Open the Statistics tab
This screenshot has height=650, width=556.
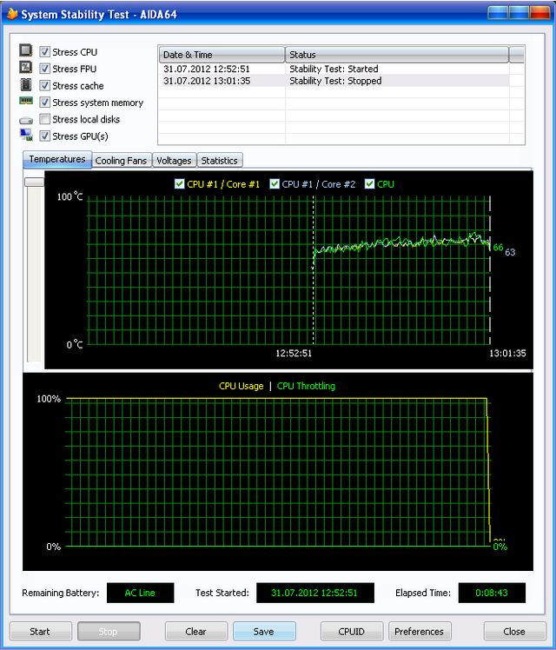coord(219,161)
